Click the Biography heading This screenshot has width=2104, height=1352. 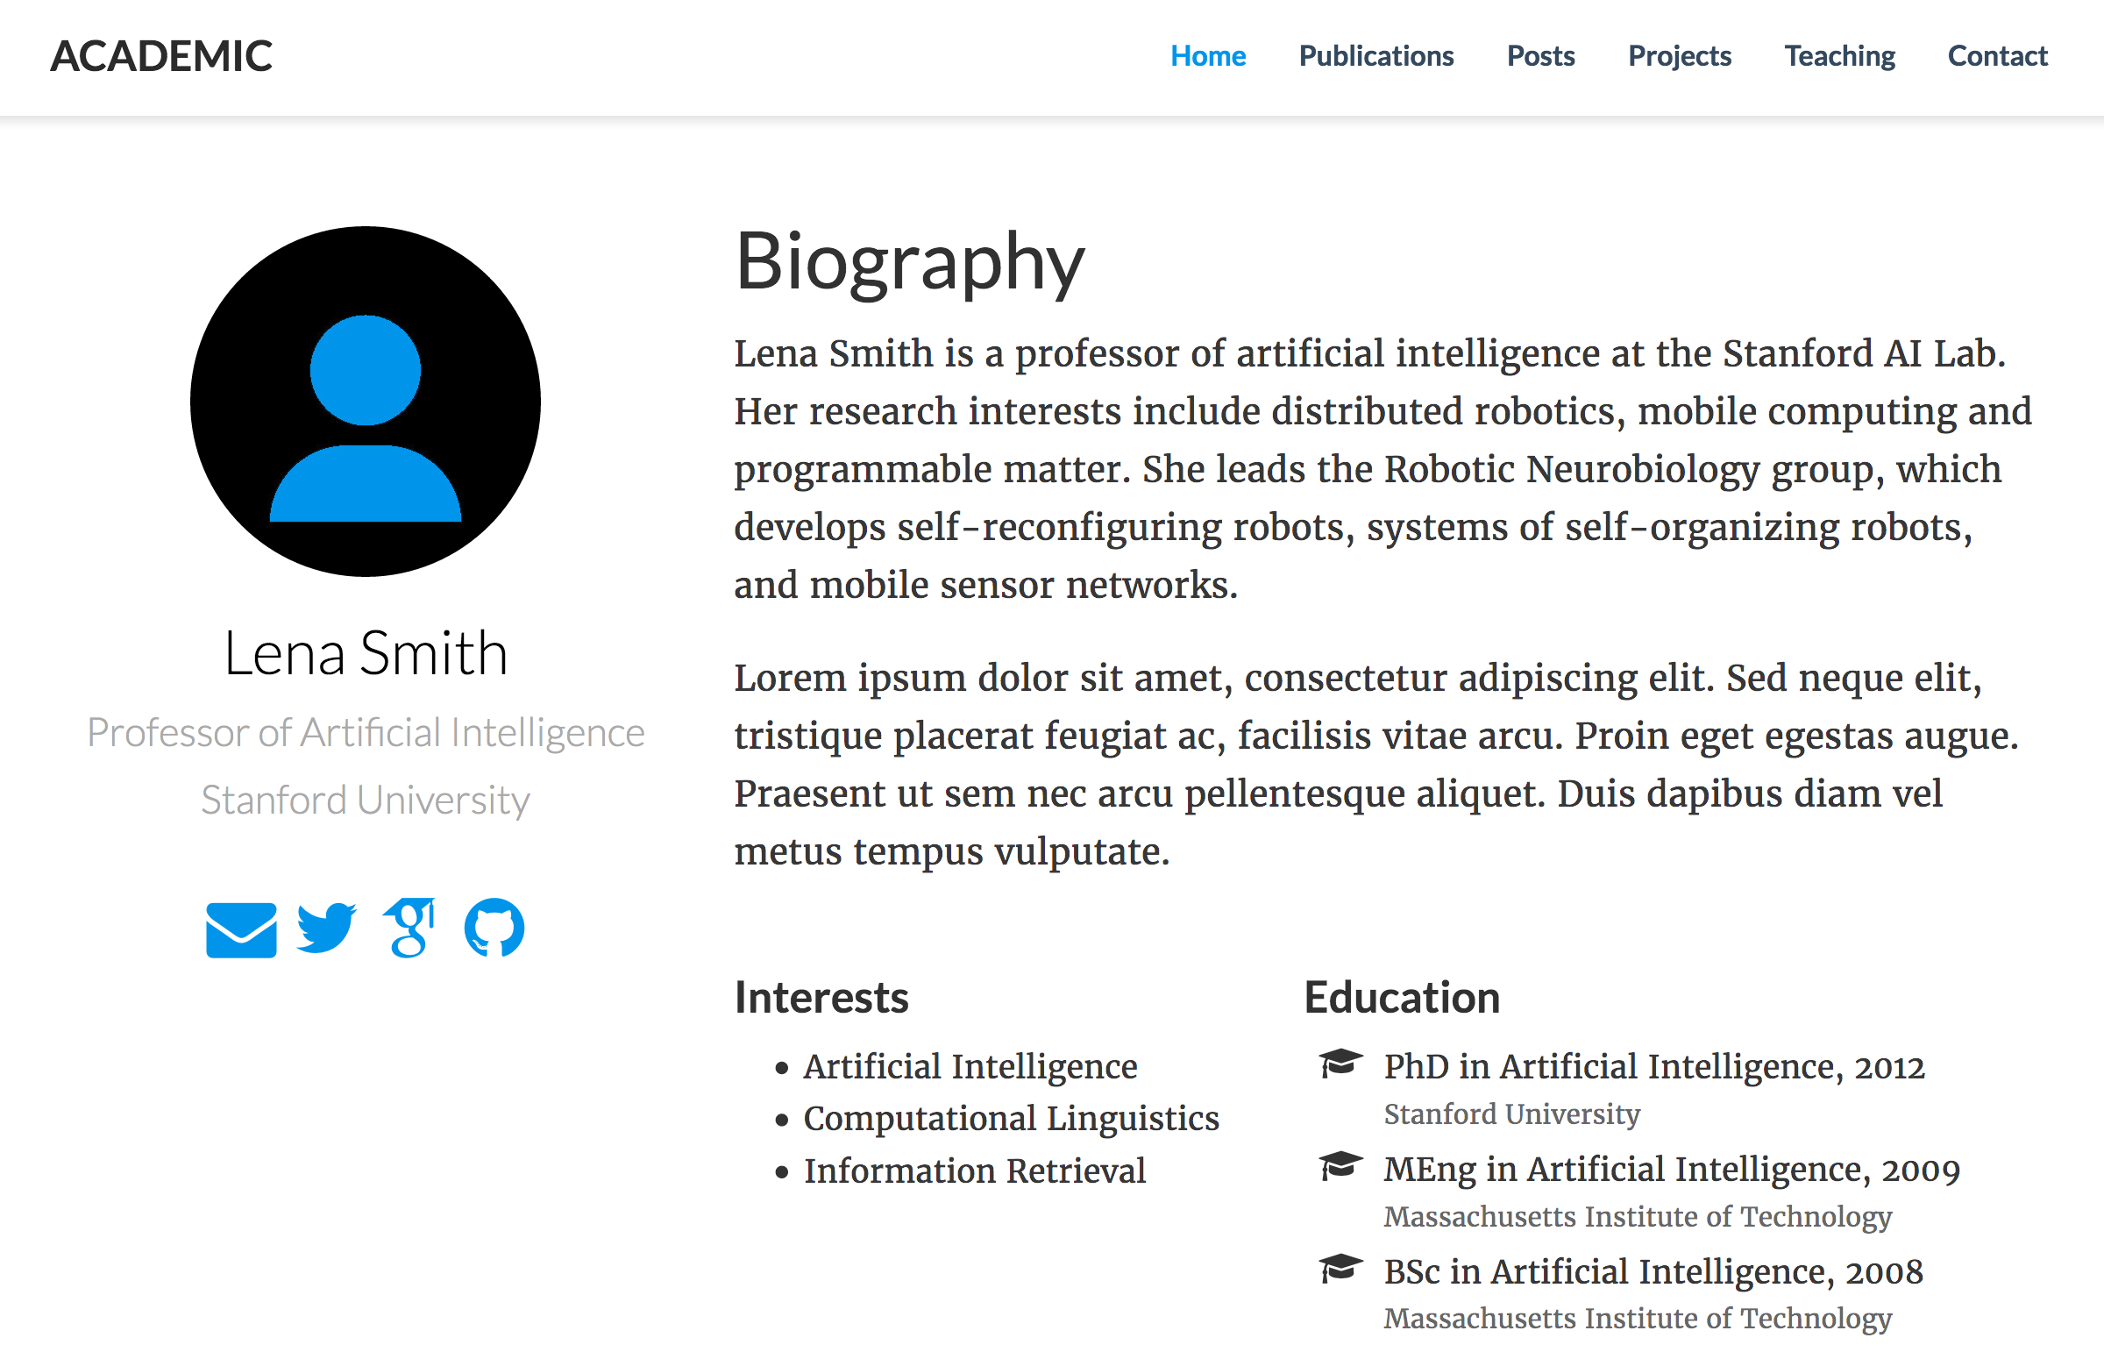[909, 261]
